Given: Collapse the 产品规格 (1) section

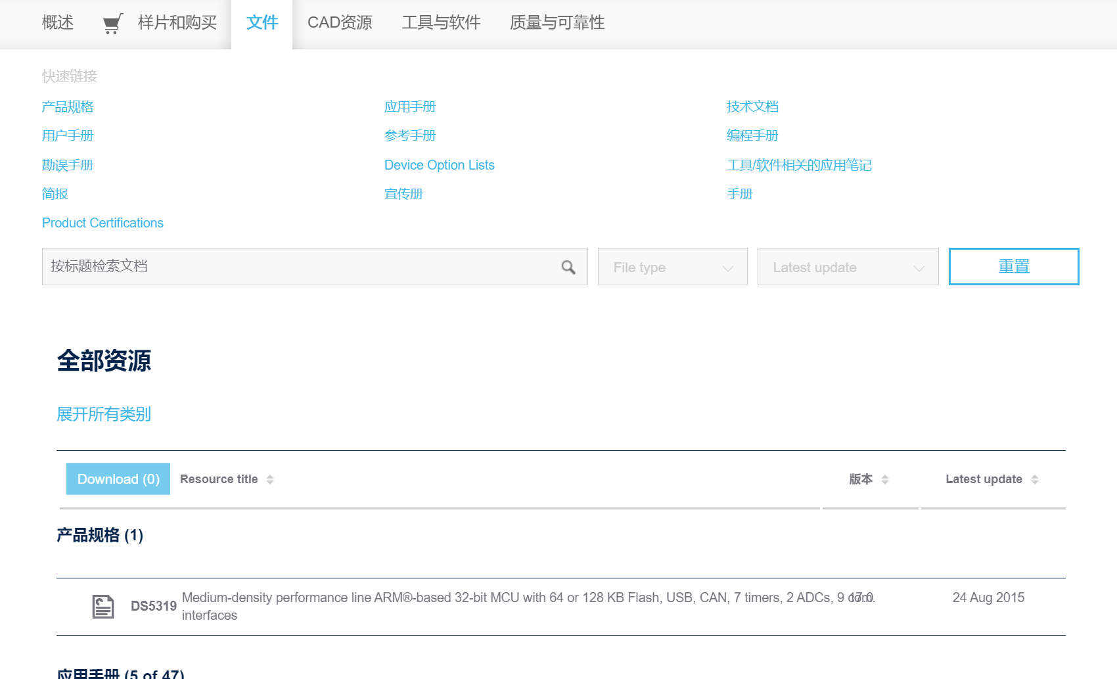Looking at the screenshot, I should (x=100, y=535).
